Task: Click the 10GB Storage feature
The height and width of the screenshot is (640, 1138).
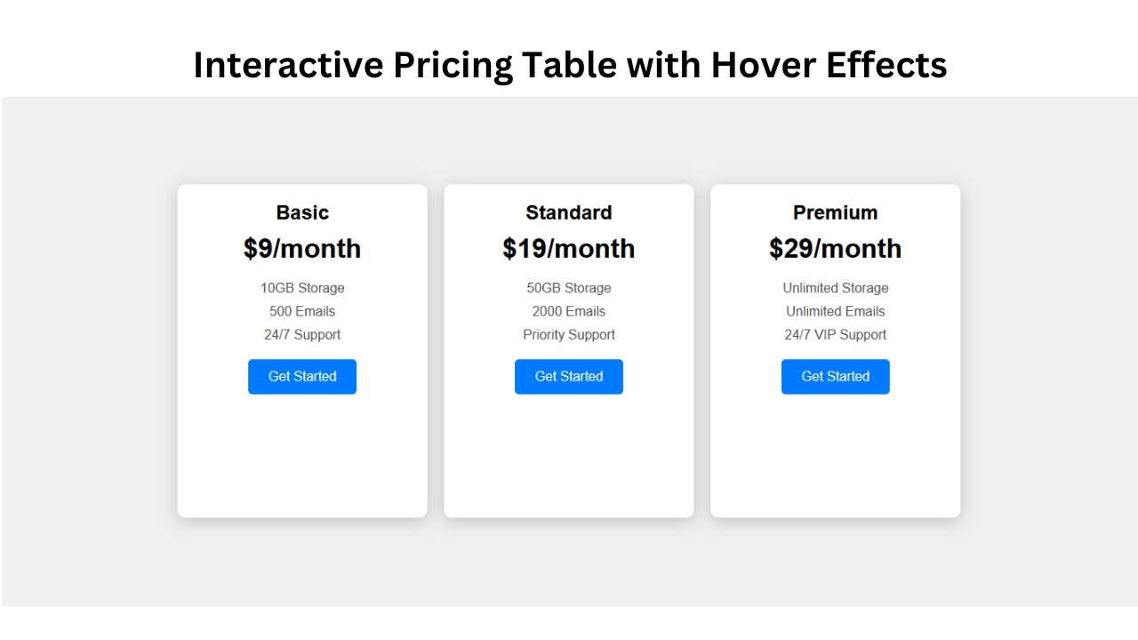Action: pyautogui.click(x=302, y=288)
